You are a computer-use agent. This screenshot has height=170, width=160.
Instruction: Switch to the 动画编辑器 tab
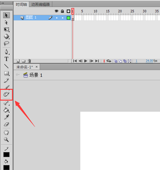pos(41,4)
